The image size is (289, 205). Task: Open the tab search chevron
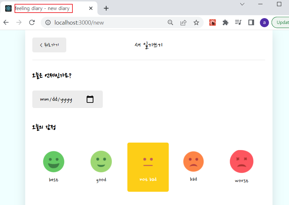pyautogui.click(x=242, y=4)
